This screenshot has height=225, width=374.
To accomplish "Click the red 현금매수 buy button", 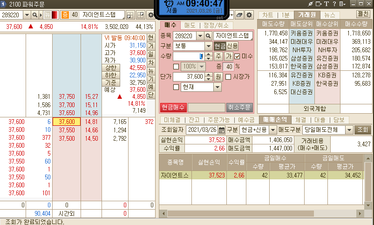I will (173, 107).
